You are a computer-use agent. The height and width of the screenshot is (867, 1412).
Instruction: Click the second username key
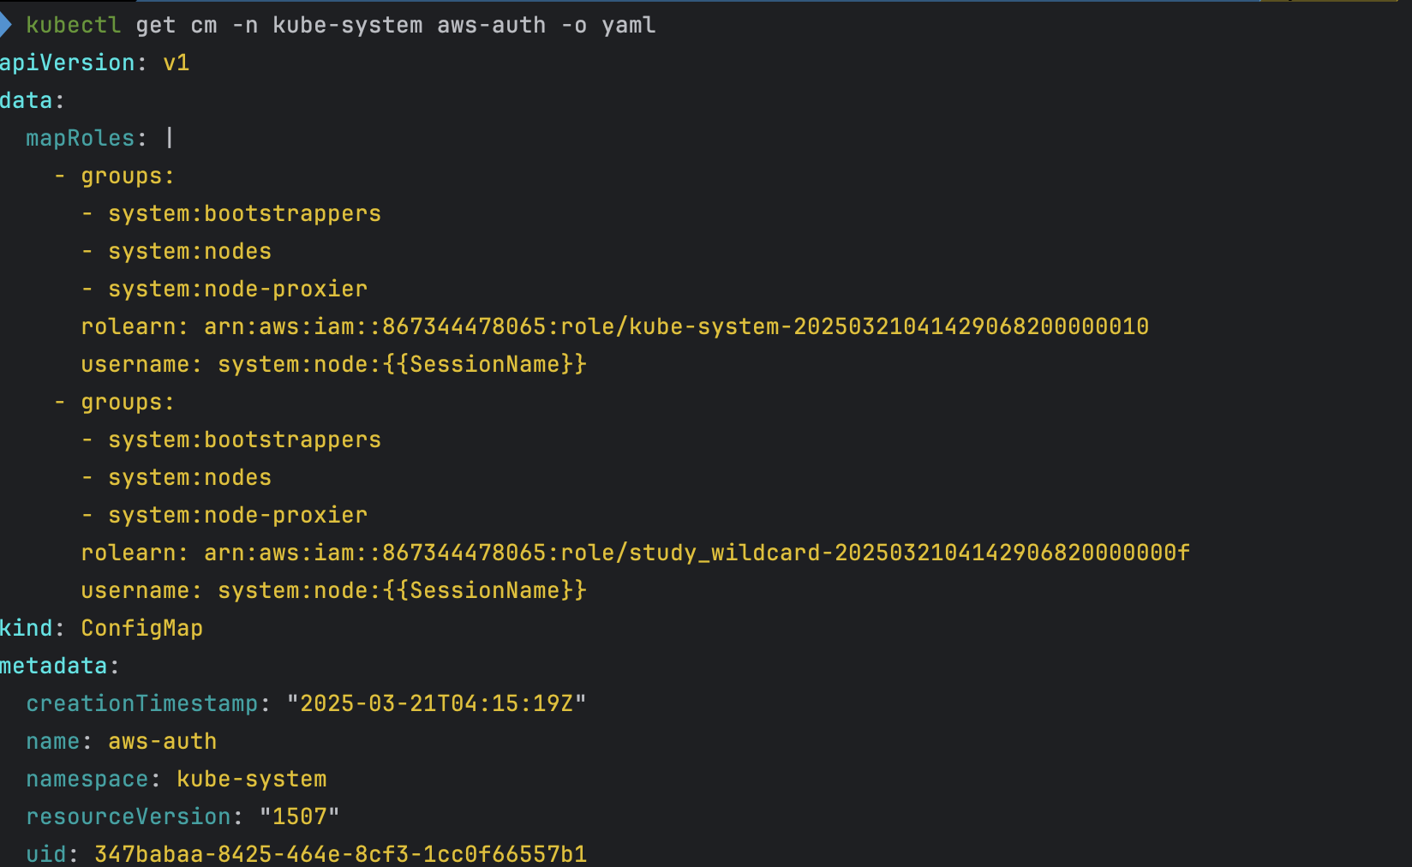pyautogui.click(x=135, y=590)
